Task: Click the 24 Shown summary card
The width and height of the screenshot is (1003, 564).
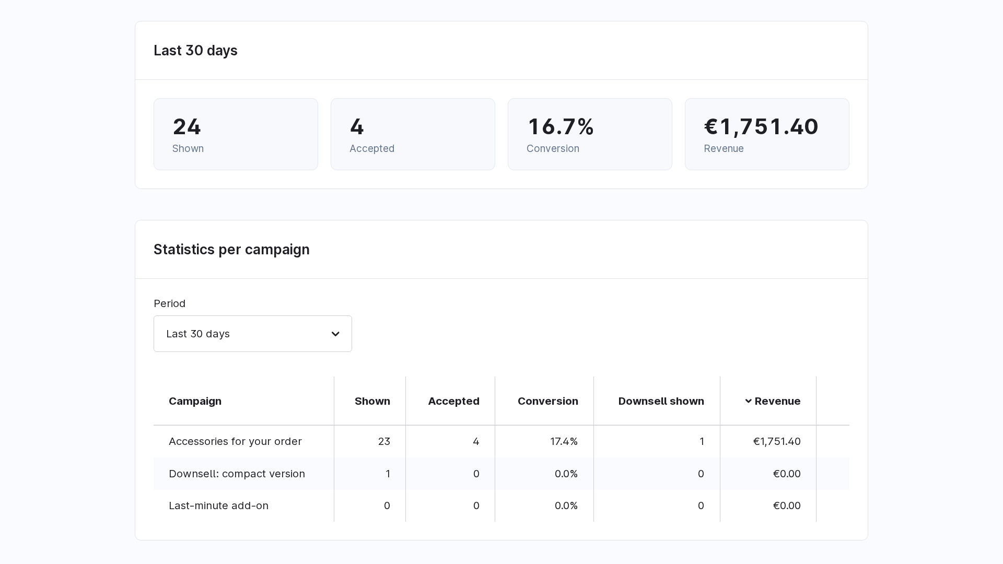Action: [x=236, y=134]
